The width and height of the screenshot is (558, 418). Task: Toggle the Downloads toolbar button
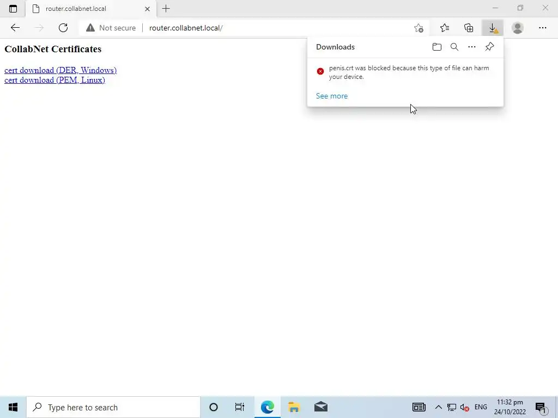click(x=493, y=28)
